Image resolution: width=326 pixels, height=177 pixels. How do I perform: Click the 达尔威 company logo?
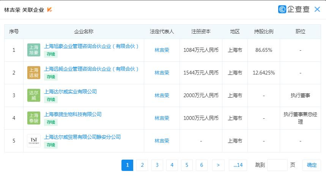click(x=34, y=95)
